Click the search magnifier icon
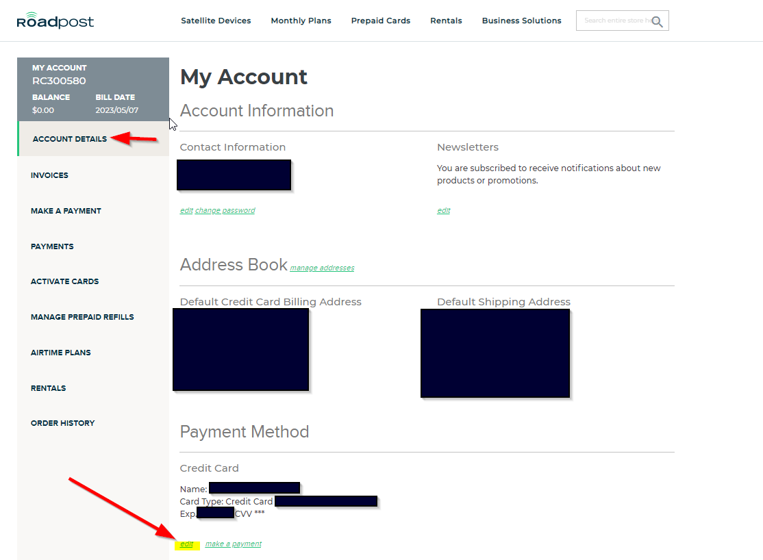763x560 pixels. [x=657, y=21]
